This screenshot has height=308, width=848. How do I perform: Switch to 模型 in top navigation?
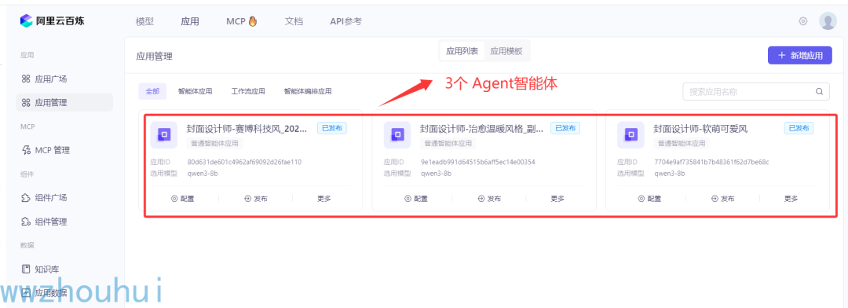(x=145, y=22)
